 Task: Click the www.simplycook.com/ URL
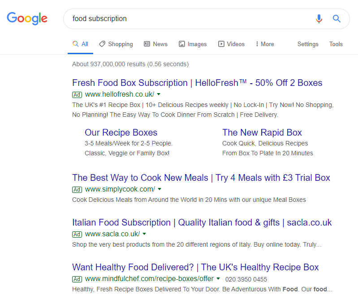coord(120,189)
